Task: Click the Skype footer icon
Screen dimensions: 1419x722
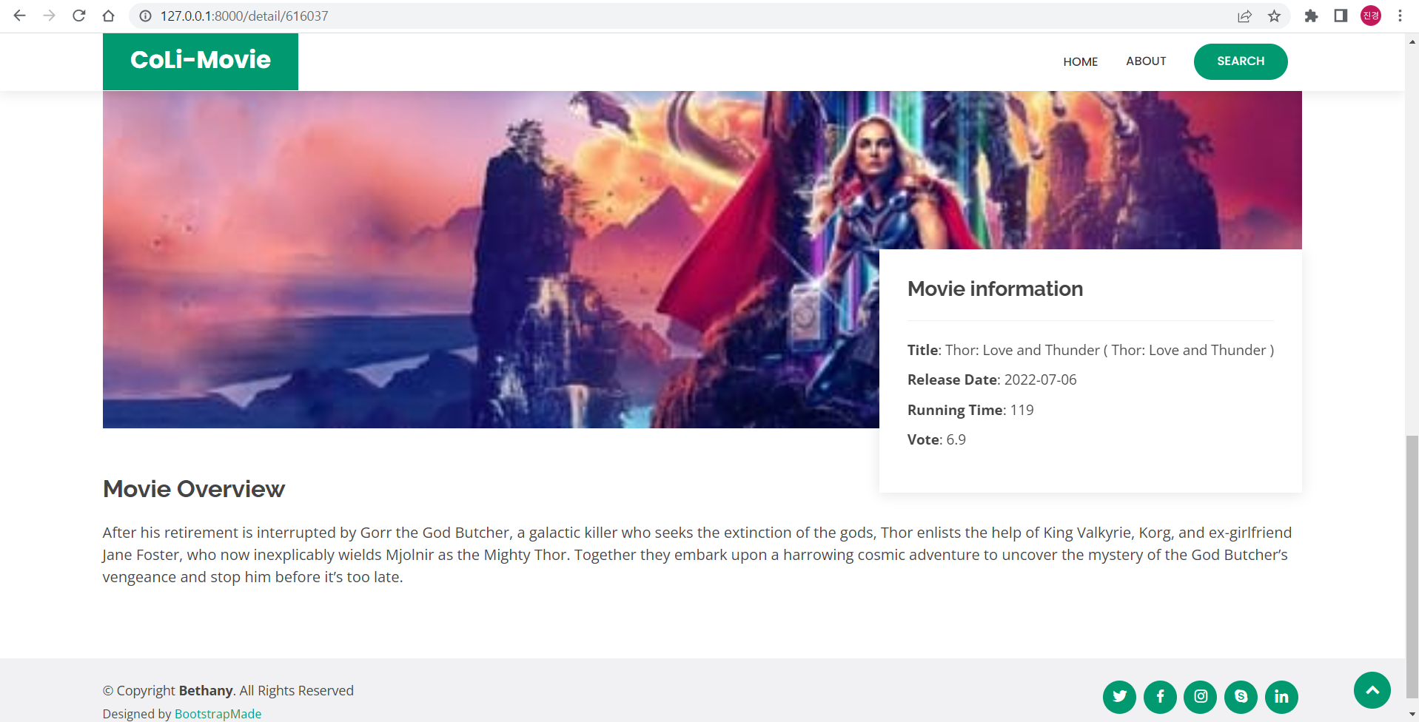Action: [x=1241, y=697]
